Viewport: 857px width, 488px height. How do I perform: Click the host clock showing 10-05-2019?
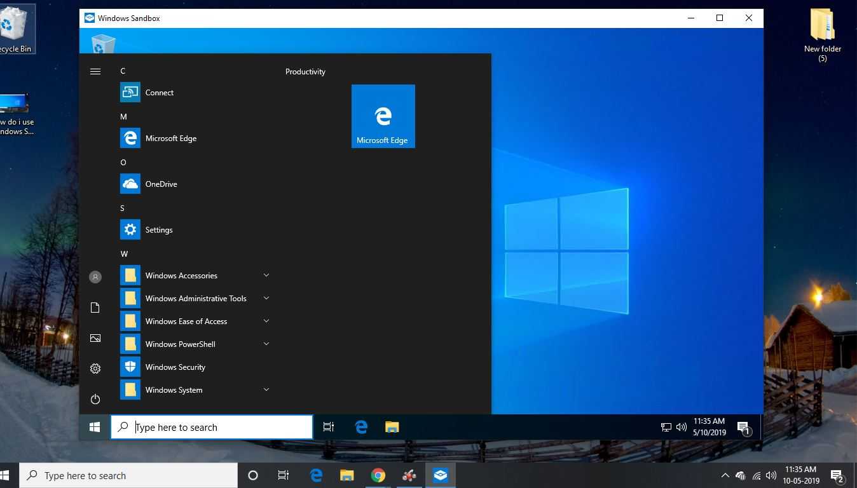pyautogui.click(x=800, y=475)
